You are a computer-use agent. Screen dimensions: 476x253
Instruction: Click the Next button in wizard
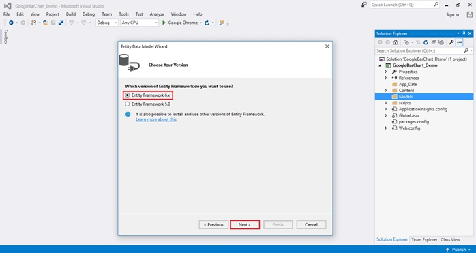(245, 225)
